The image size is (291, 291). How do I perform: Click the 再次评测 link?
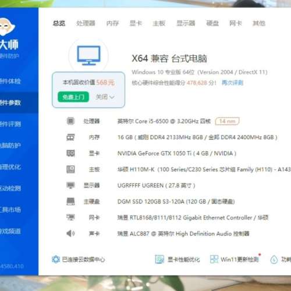coord(232,83)
